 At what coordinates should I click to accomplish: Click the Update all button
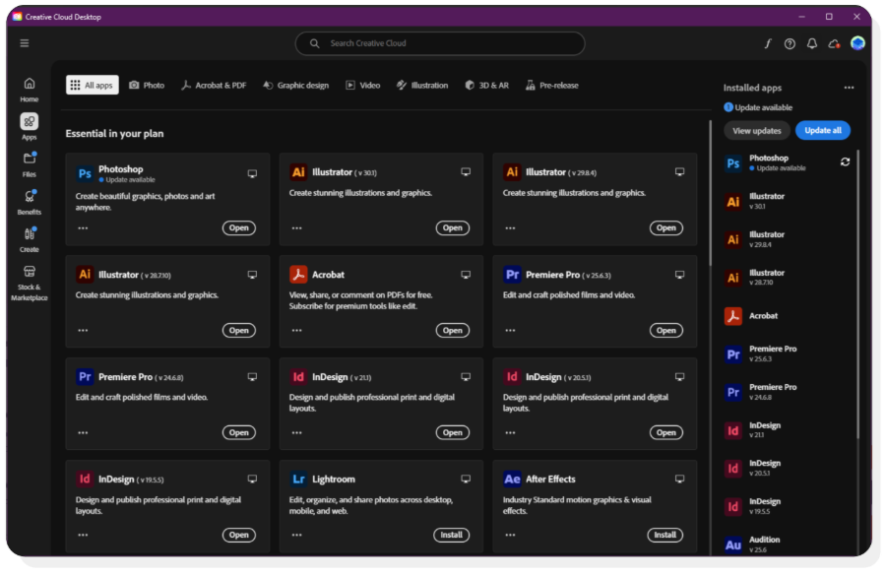click(822, 130)
